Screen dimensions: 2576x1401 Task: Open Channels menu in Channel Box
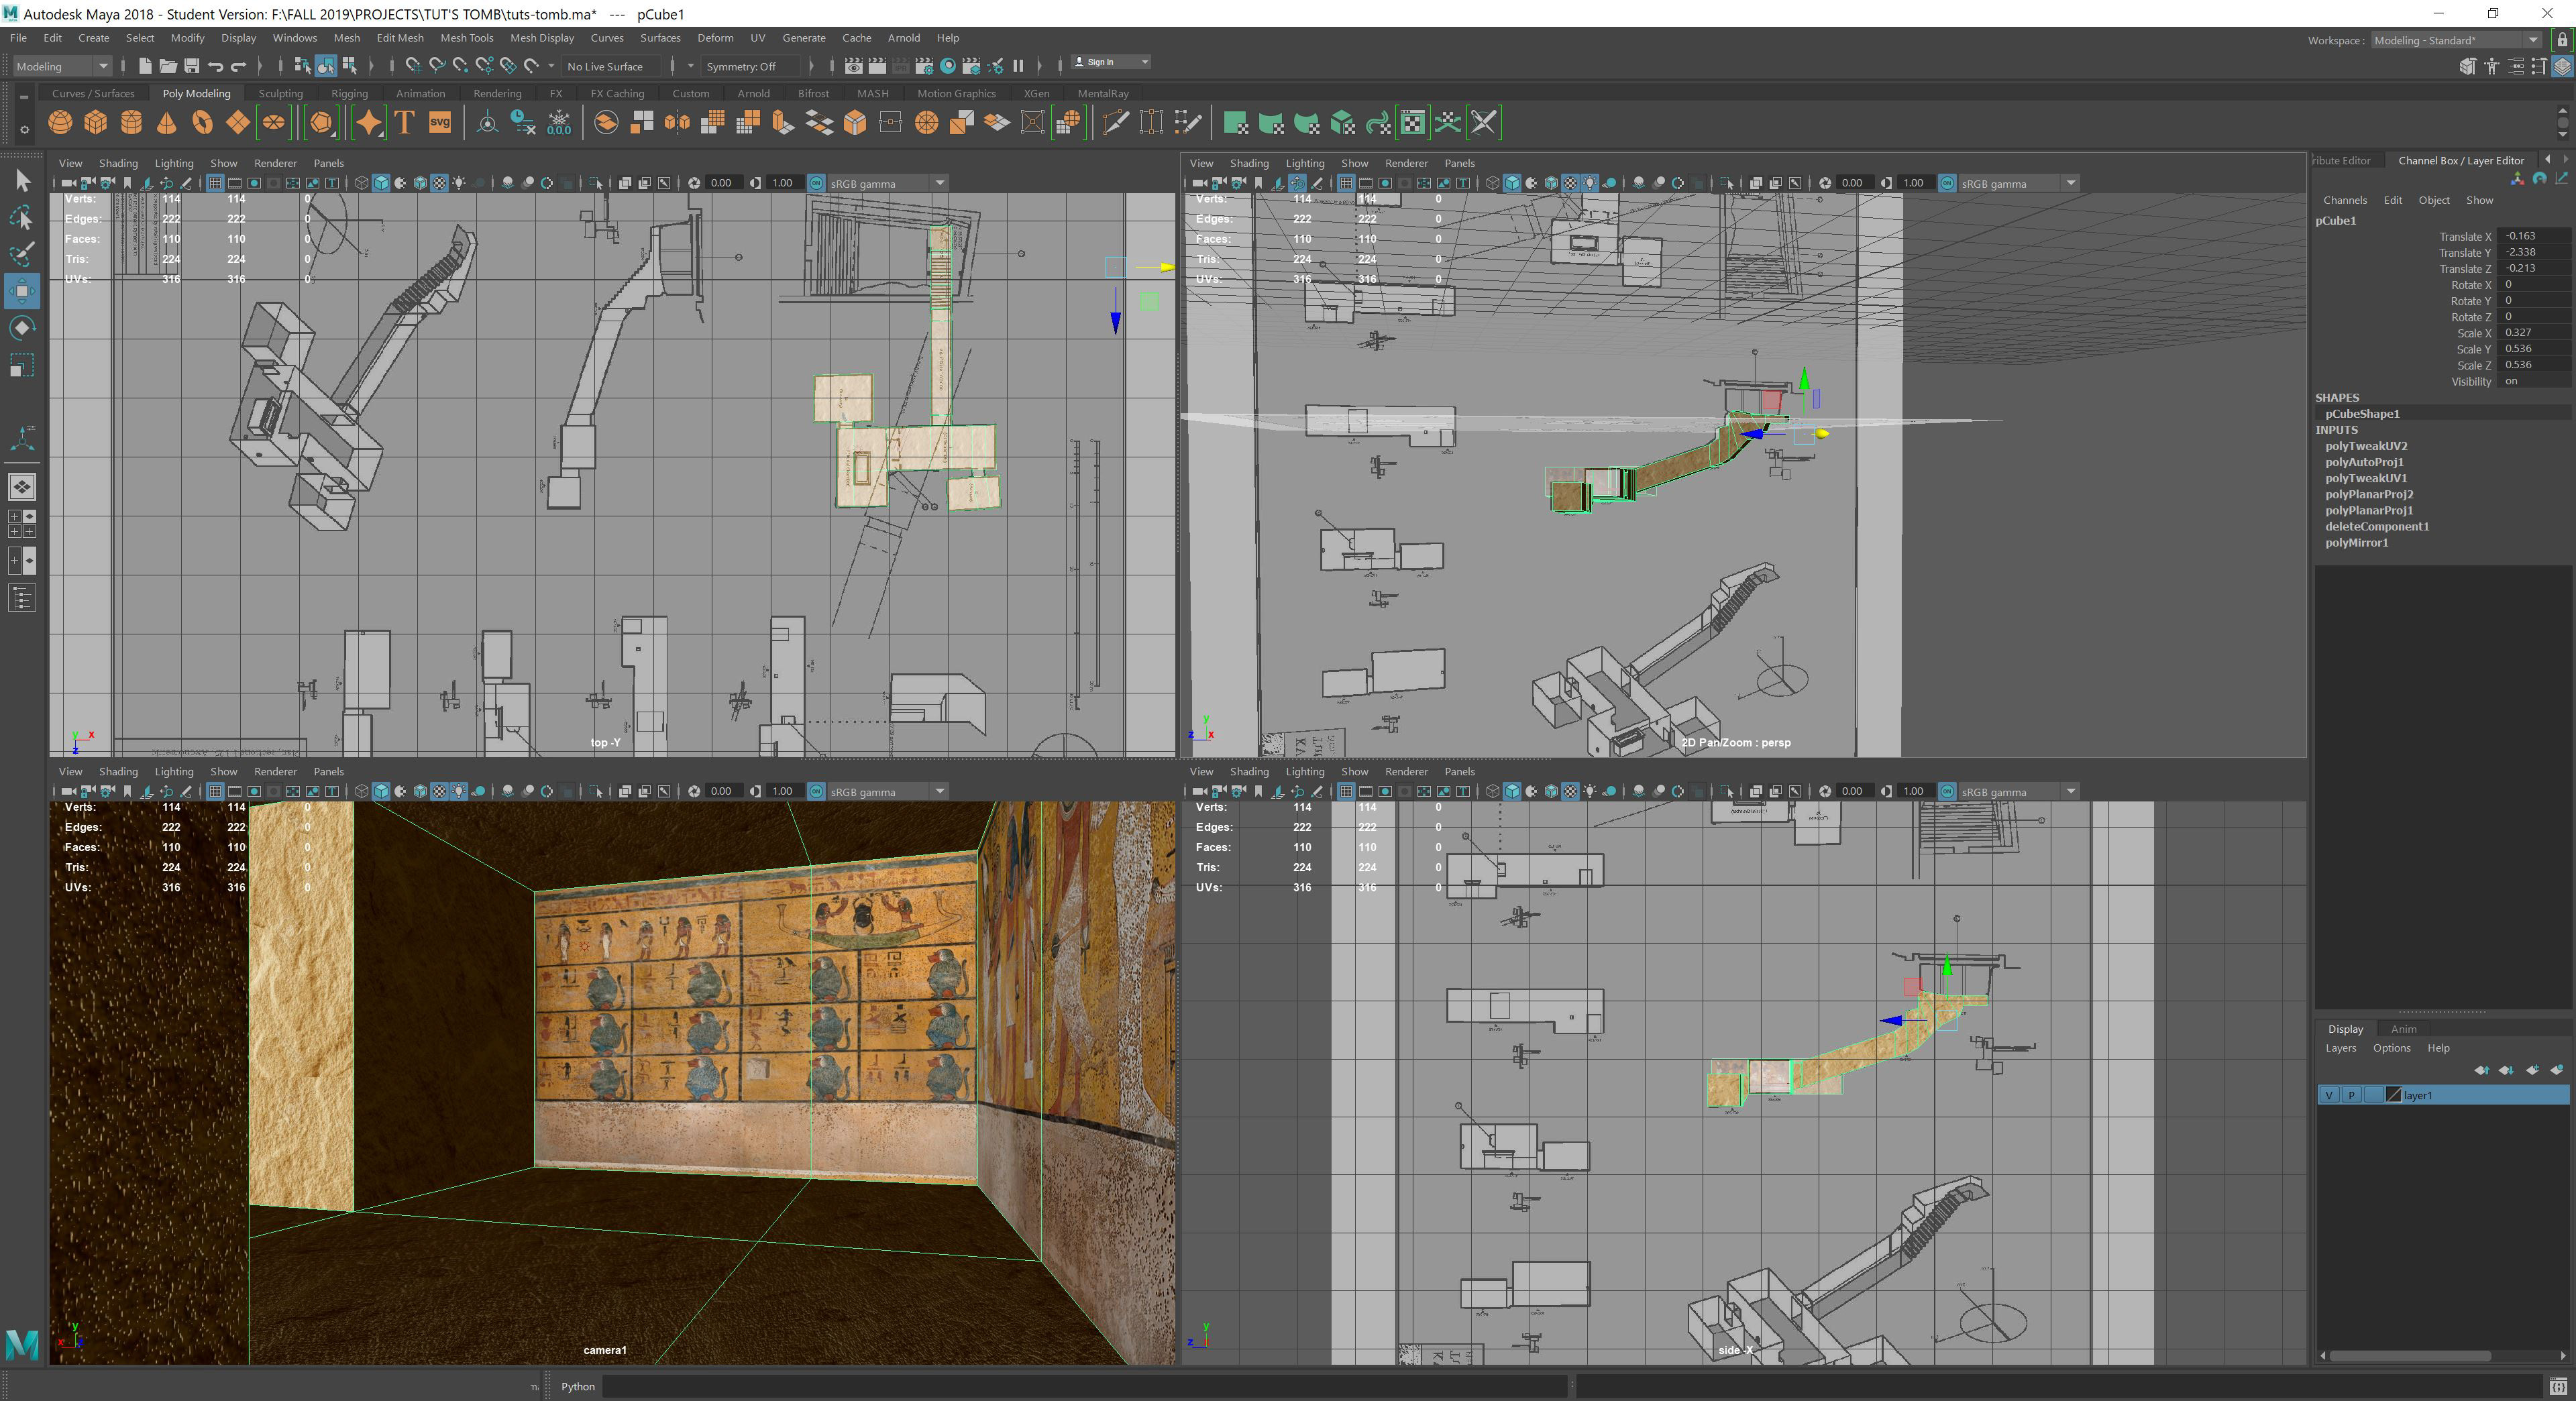2344,200
